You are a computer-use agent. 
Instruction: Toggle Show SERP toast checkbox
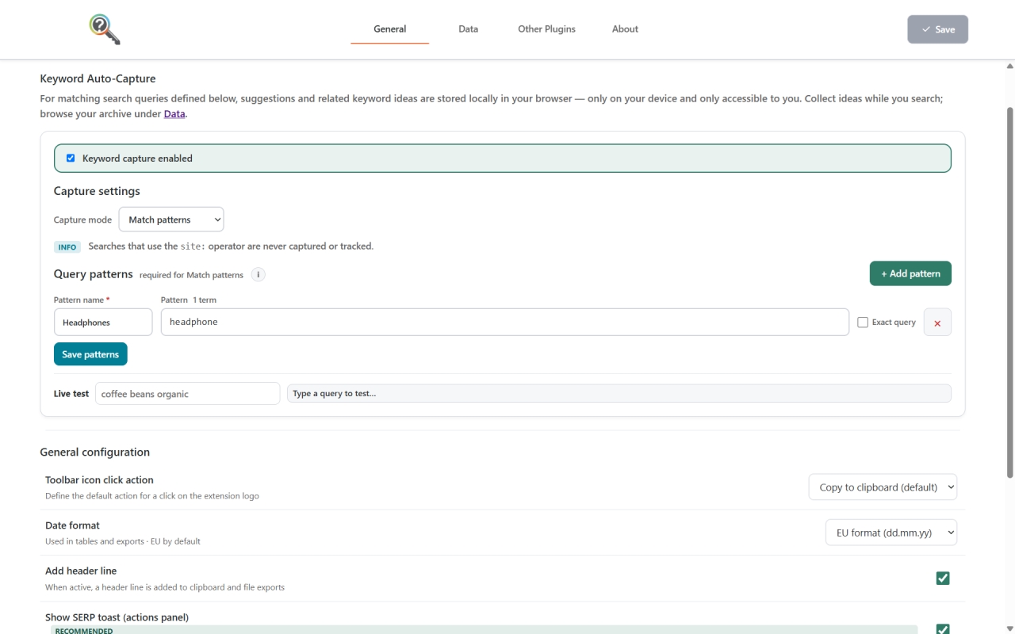click(943, 629)
